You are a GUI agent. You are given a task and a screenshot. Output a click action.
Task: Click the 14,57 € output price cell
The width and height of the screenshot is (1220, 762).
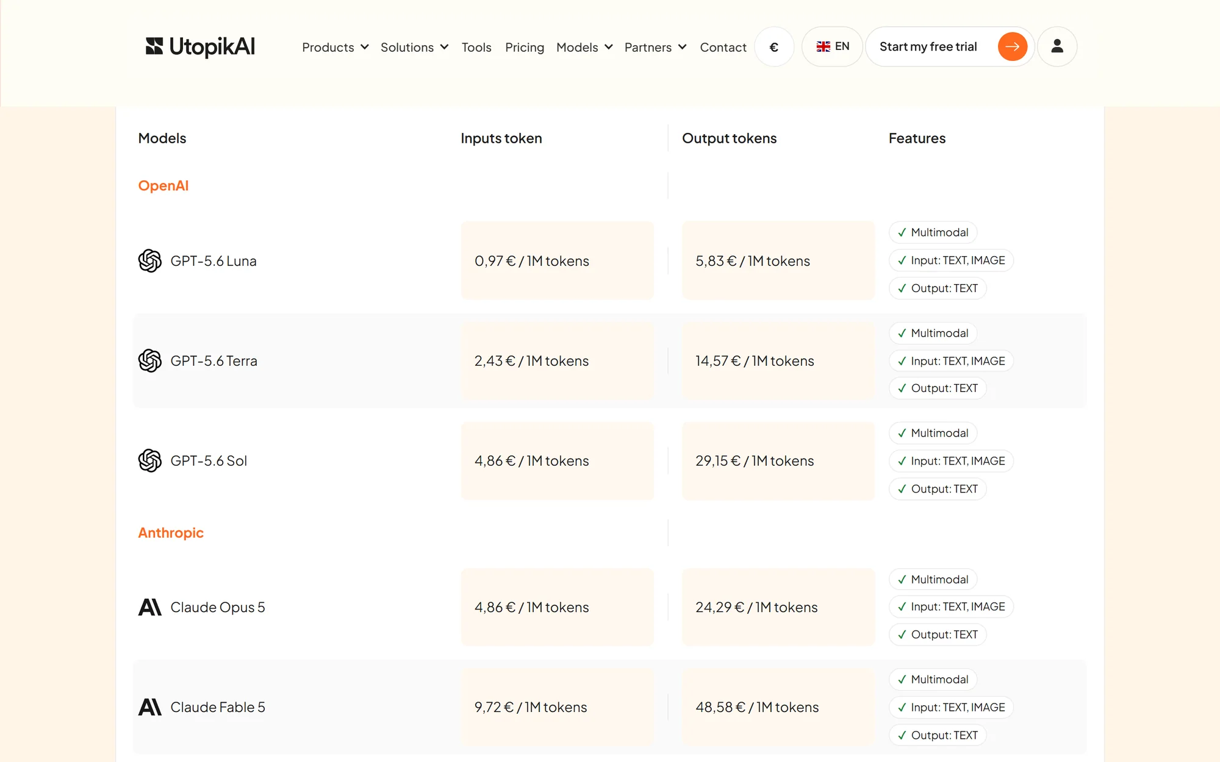point(778,361)
